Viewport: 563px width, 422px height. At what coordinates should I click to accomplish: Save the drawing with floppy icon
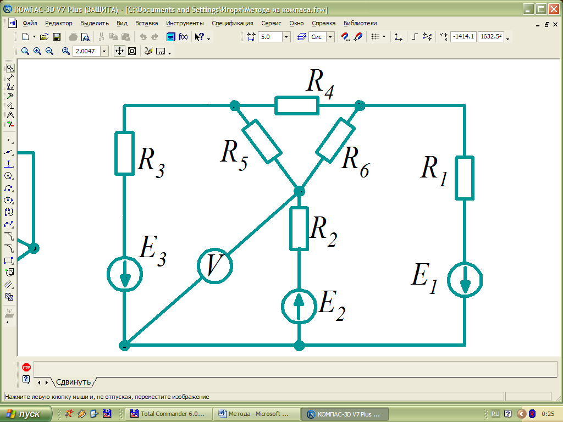[x=57, y=37]
